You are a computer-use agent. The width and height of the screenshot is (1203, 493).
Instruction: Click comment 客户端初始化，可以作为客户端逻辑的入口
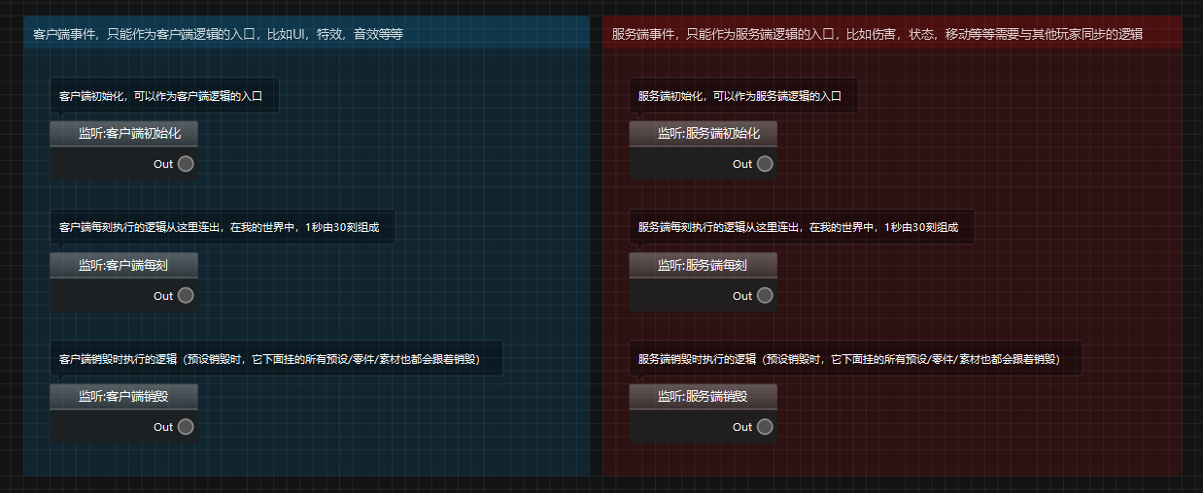coord(164,96)
